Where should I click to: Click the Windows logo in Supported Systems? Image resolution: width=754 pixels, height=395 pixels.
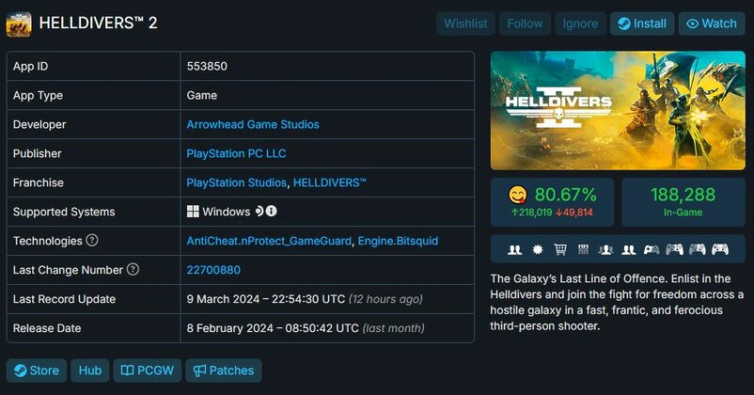pos(193,212)
